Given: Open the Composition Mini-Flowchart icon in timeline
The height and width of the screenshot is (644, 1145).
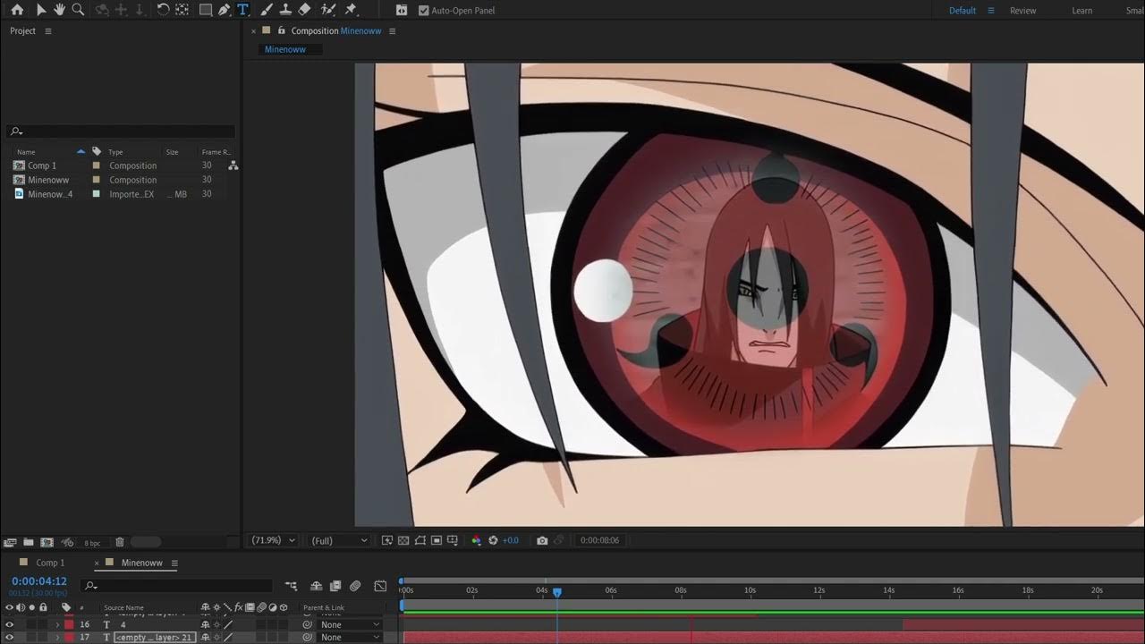Looking at the screenshot, I should [x=292, y=586].
